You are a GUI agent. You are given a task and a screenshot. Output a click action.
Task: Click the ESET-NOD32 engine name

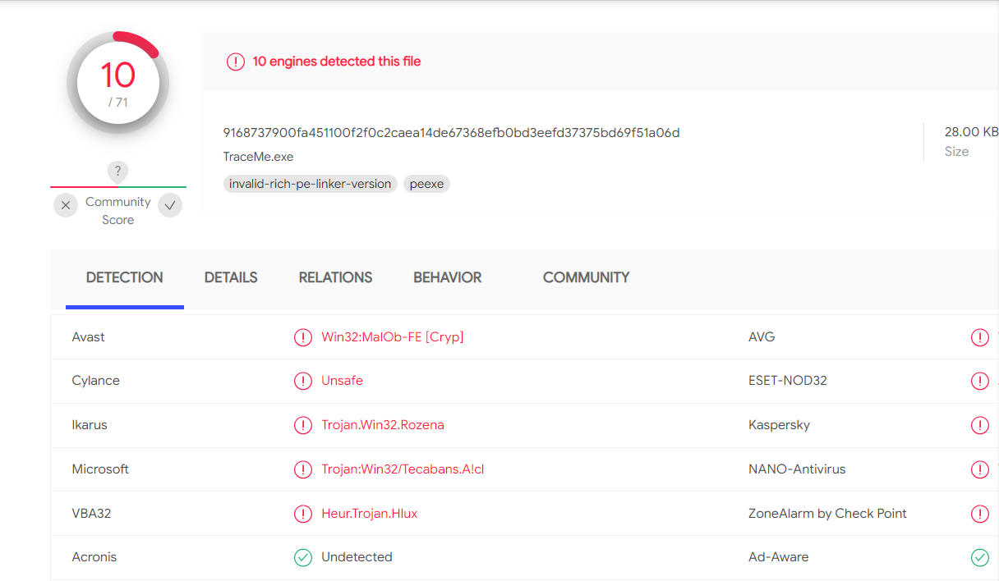click(788, 381)
